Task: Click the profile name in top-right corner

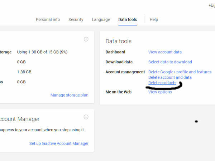Action: [211, 6]
